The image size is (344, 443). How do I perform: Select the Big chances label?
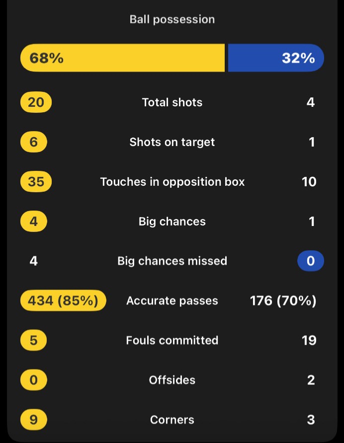[172, 221]
